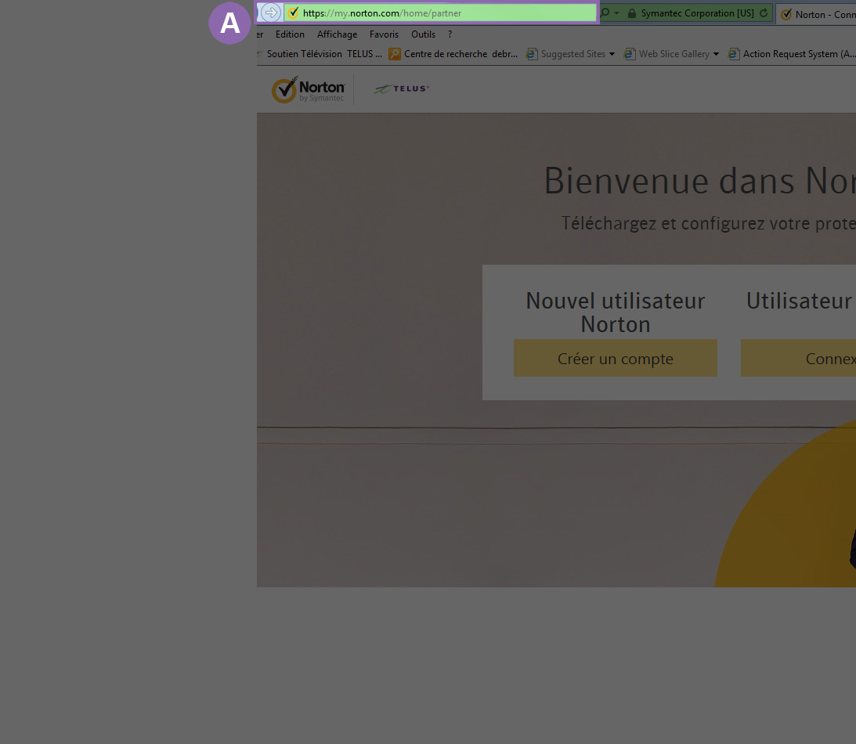Click the TELUS logo in the page header
Image resolution: width=856 pixels, height=744 pixels.
click(x=401, y=88)
